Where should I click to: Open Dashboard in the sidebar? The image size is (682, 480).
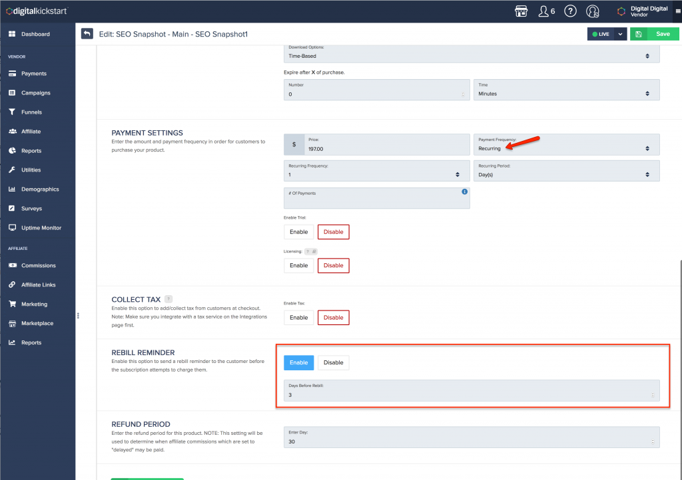pyautogui.click(x=37, y=34)
